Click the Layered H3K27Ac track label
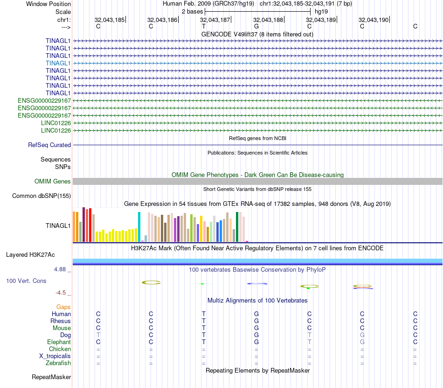The height and width of the screenshot is (388, 443). point(30,255)
